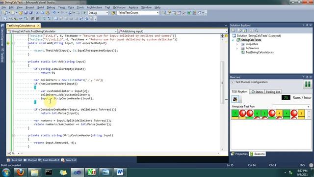314x177 pixels.
Task: Open the Output window tab
Action: (30, 160)
